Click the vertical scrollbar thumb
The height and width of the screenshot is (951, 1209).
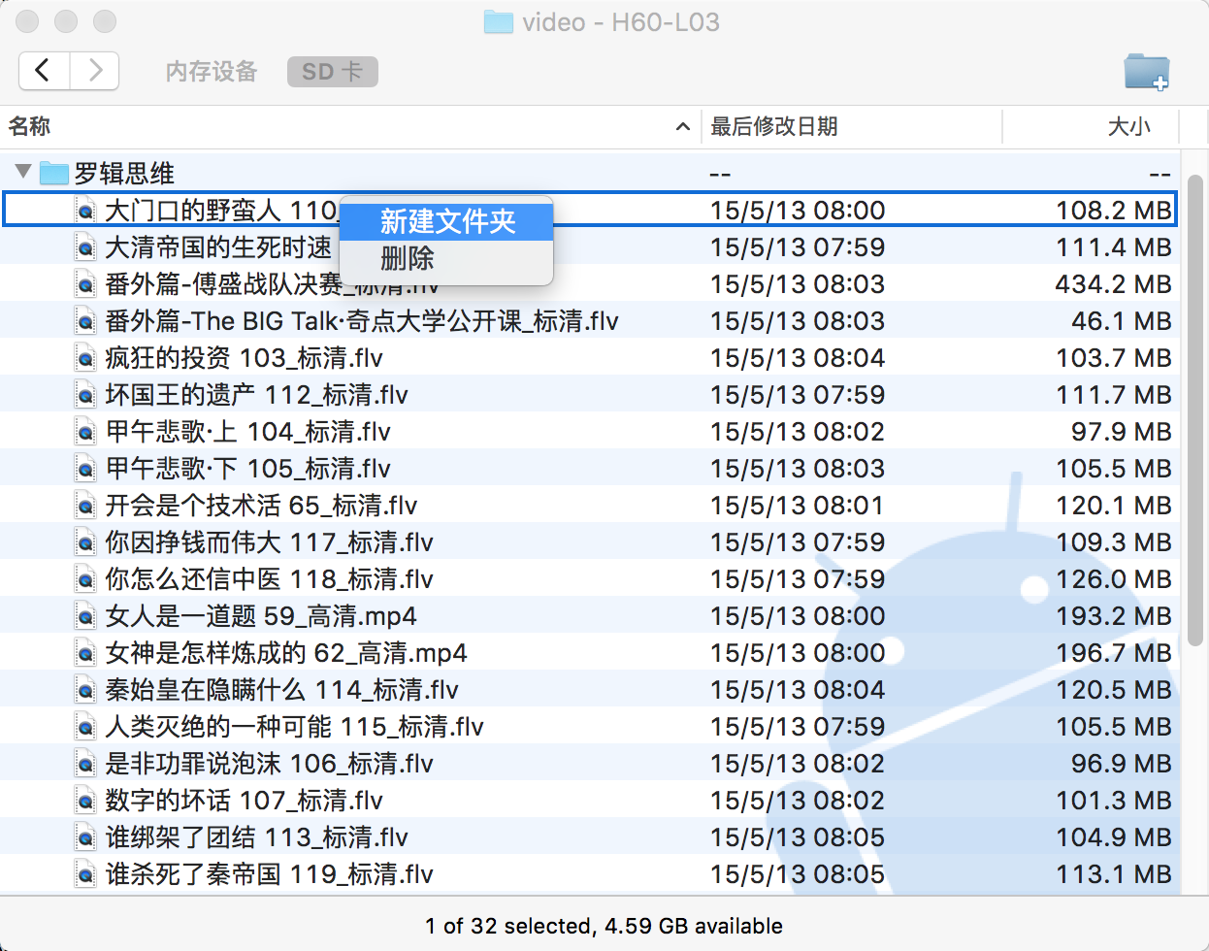1195,410
